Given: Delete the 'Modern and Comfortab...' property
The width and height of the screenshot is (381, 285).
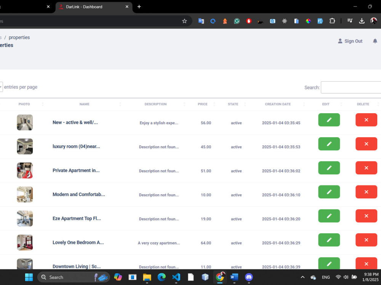Looking at the screenshot, I should click(366, 192).
